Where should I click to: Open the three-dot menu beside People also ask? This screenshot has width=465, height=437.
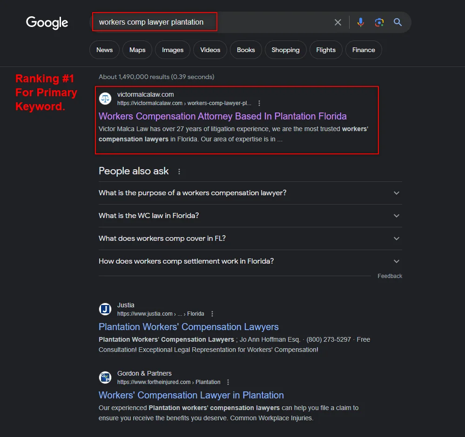[x=179, y=172]
